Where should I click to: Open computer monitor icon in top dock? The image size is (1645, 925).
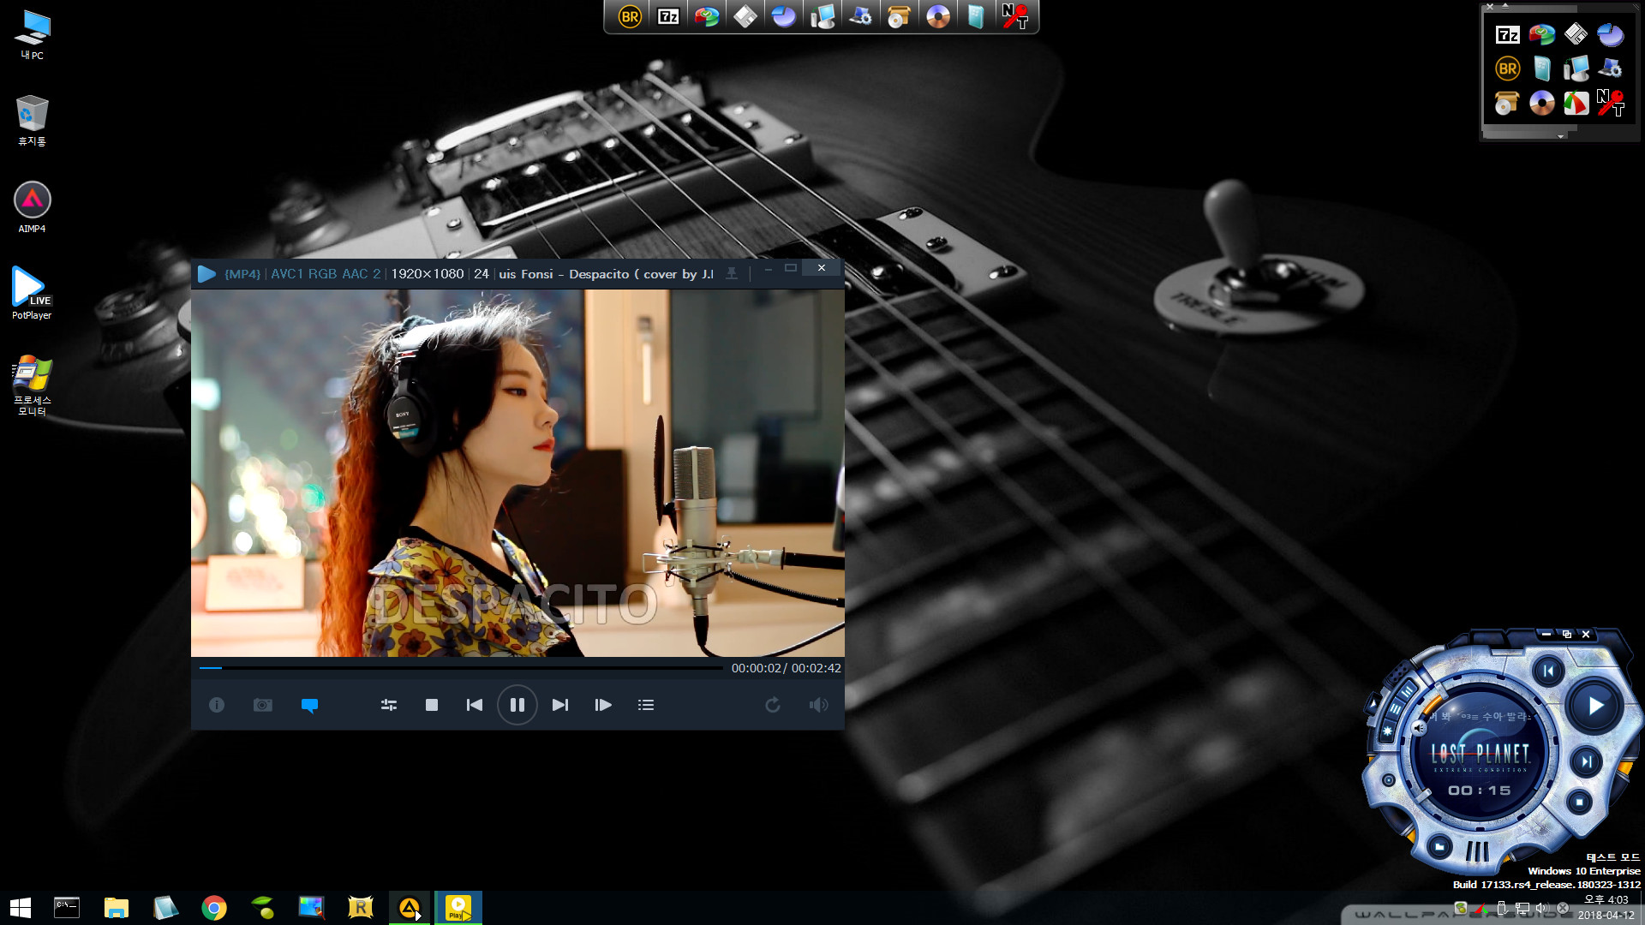822,16
